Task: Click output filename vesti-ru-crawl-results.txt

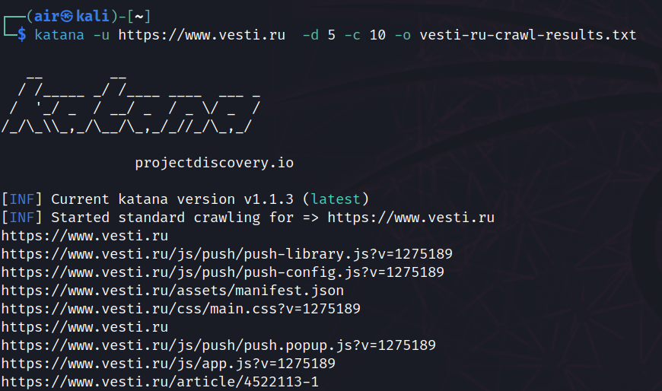Action: coord(528,35)
